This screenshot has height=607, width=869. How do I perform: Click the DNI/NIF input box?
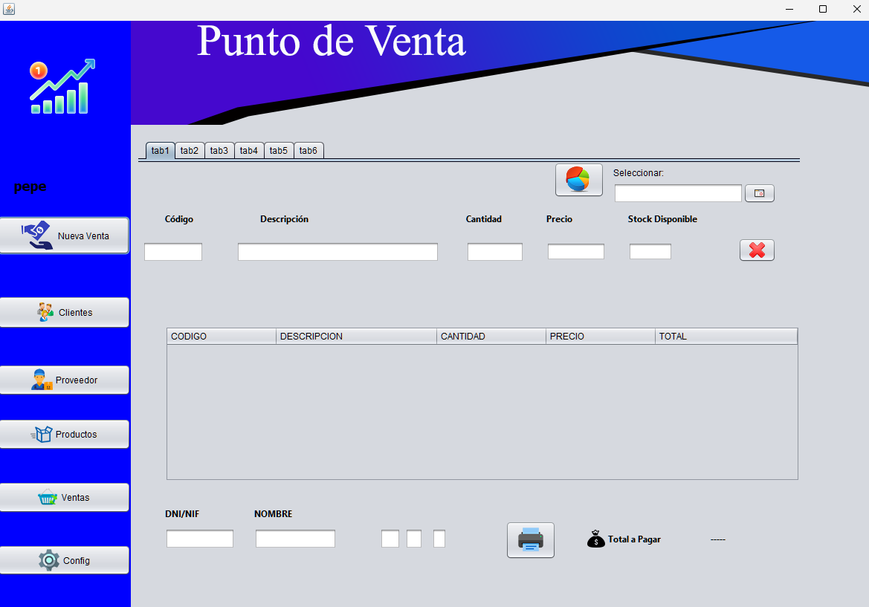(x=199, y=539)
